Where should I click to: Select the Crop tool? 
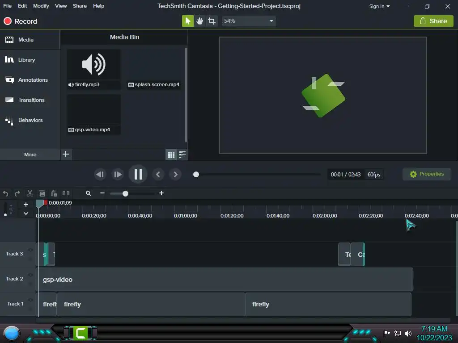212,21
